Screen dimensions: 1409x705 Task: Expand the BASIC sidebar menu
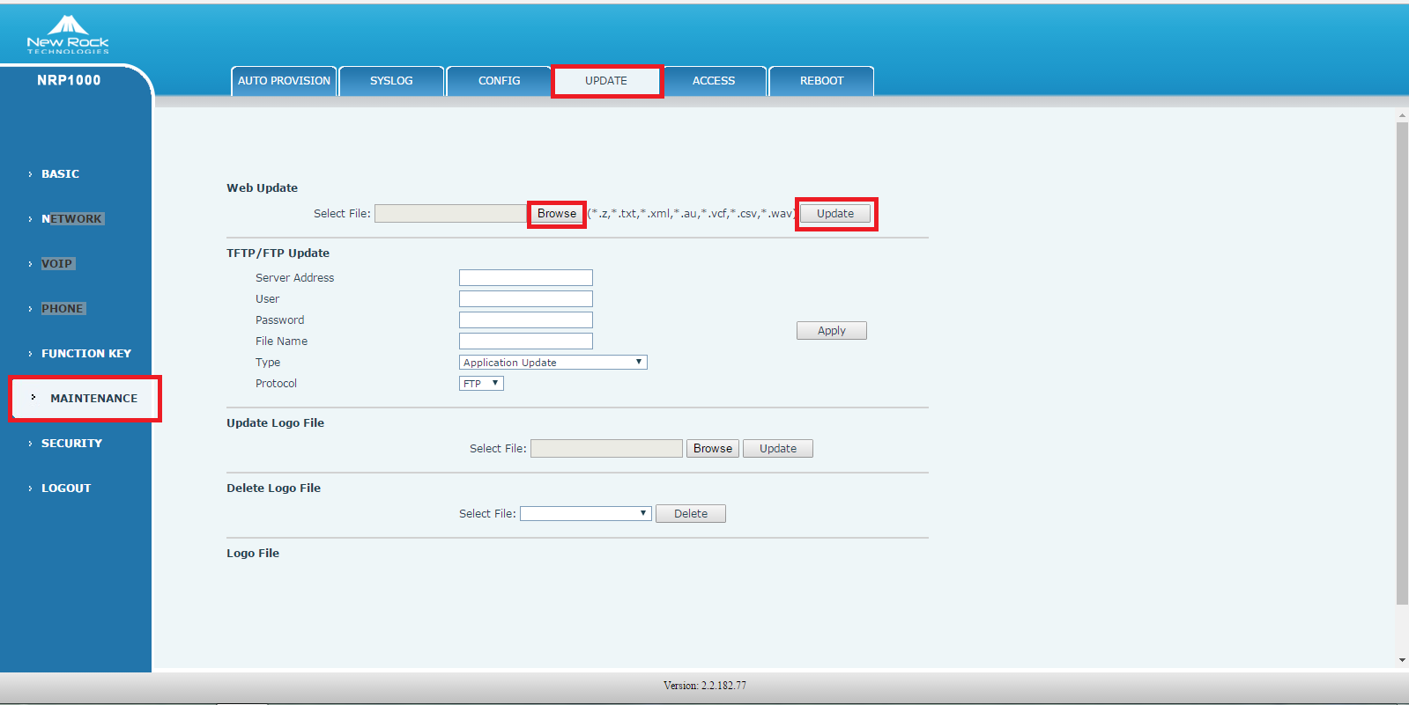(x=60, y=174)
